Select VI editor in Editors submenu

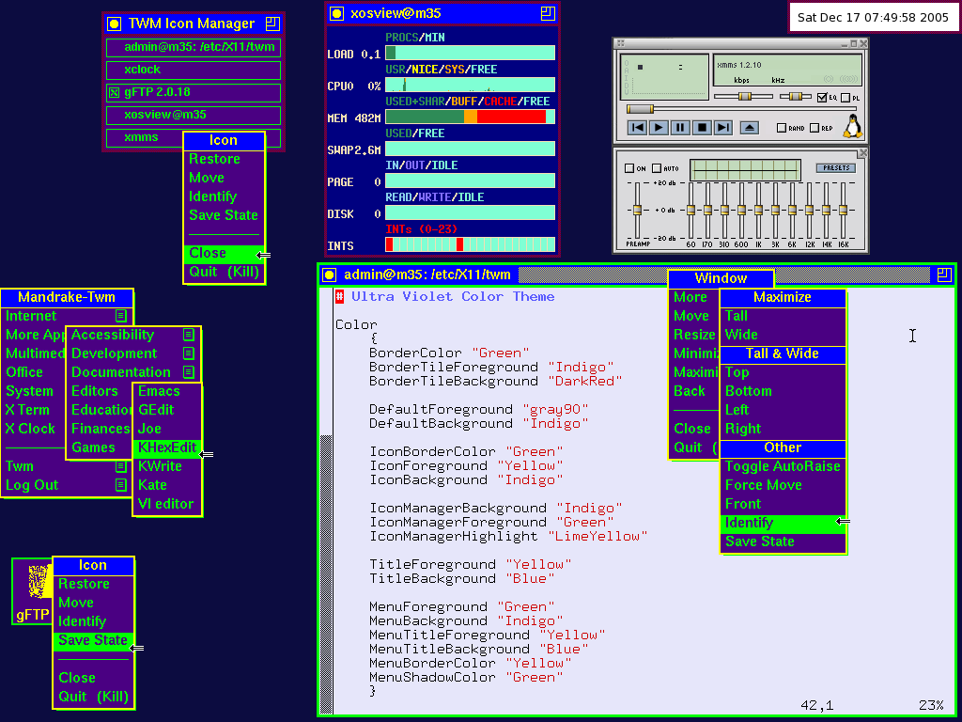click(166, 504)
